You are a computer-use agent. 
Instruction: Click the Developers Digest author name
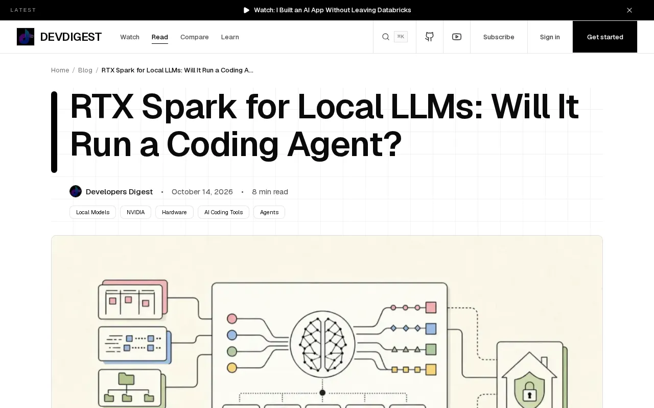tap(119, 192)
